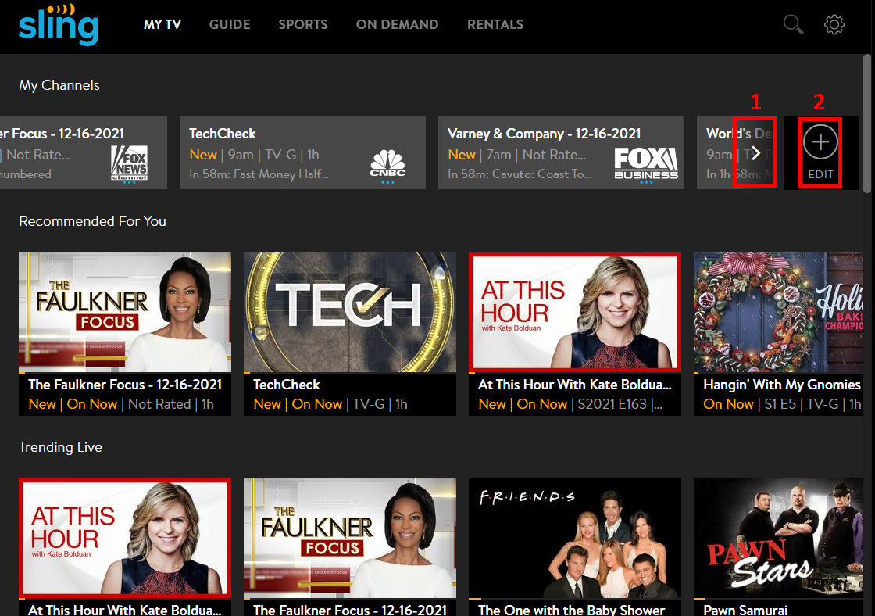875x616 pixels.
Task: Open TechCheck channel card in My Channels
Action: tap(302, 152)
